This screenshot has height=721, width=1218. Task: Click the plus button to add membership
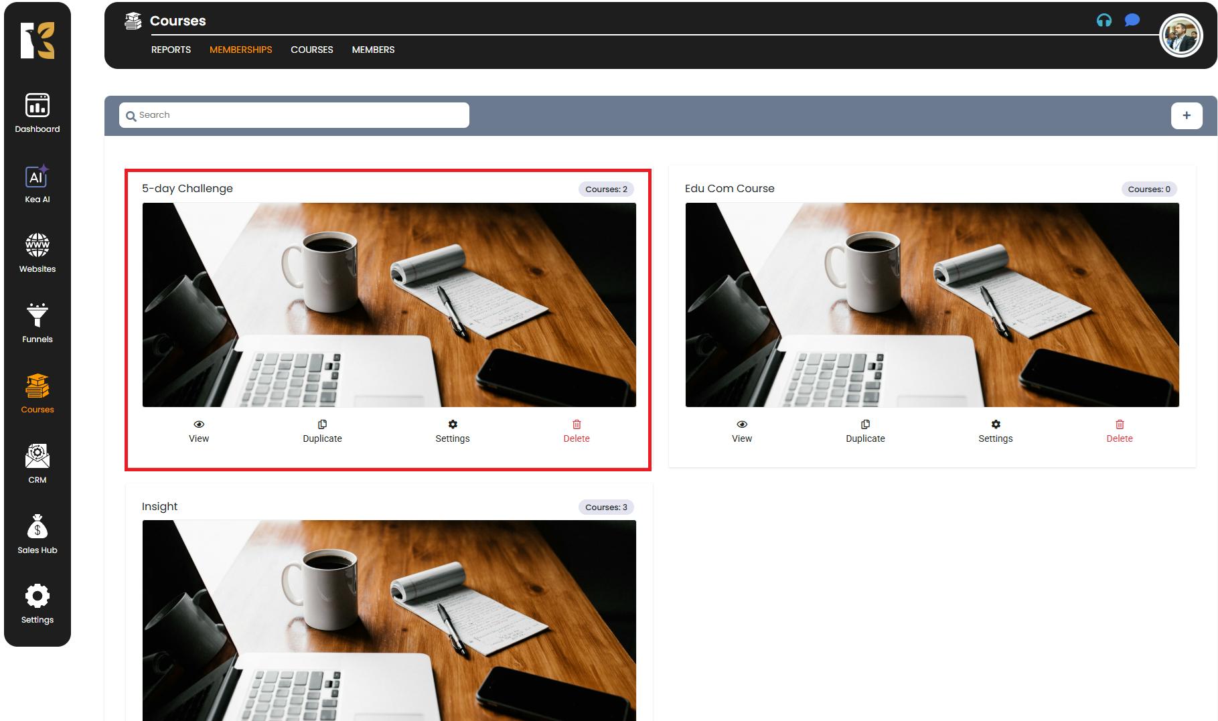1186,115
